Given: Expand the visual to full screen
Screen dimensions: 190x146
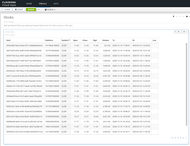Looking at the screenshot, I should coord(181,31).
